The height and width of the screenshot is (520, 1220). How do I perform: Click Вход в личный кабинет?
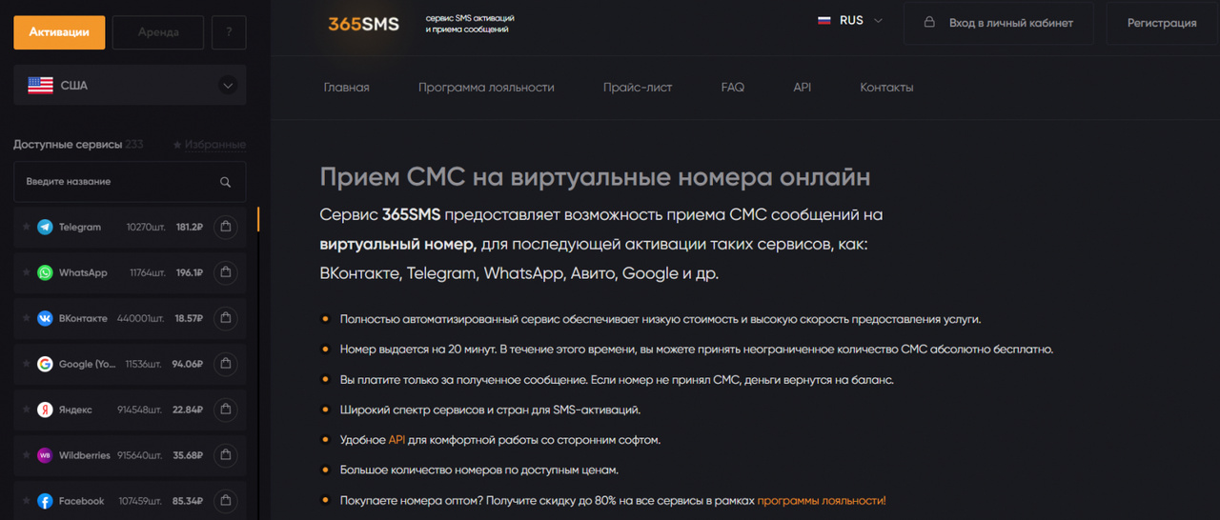[998, 23]
